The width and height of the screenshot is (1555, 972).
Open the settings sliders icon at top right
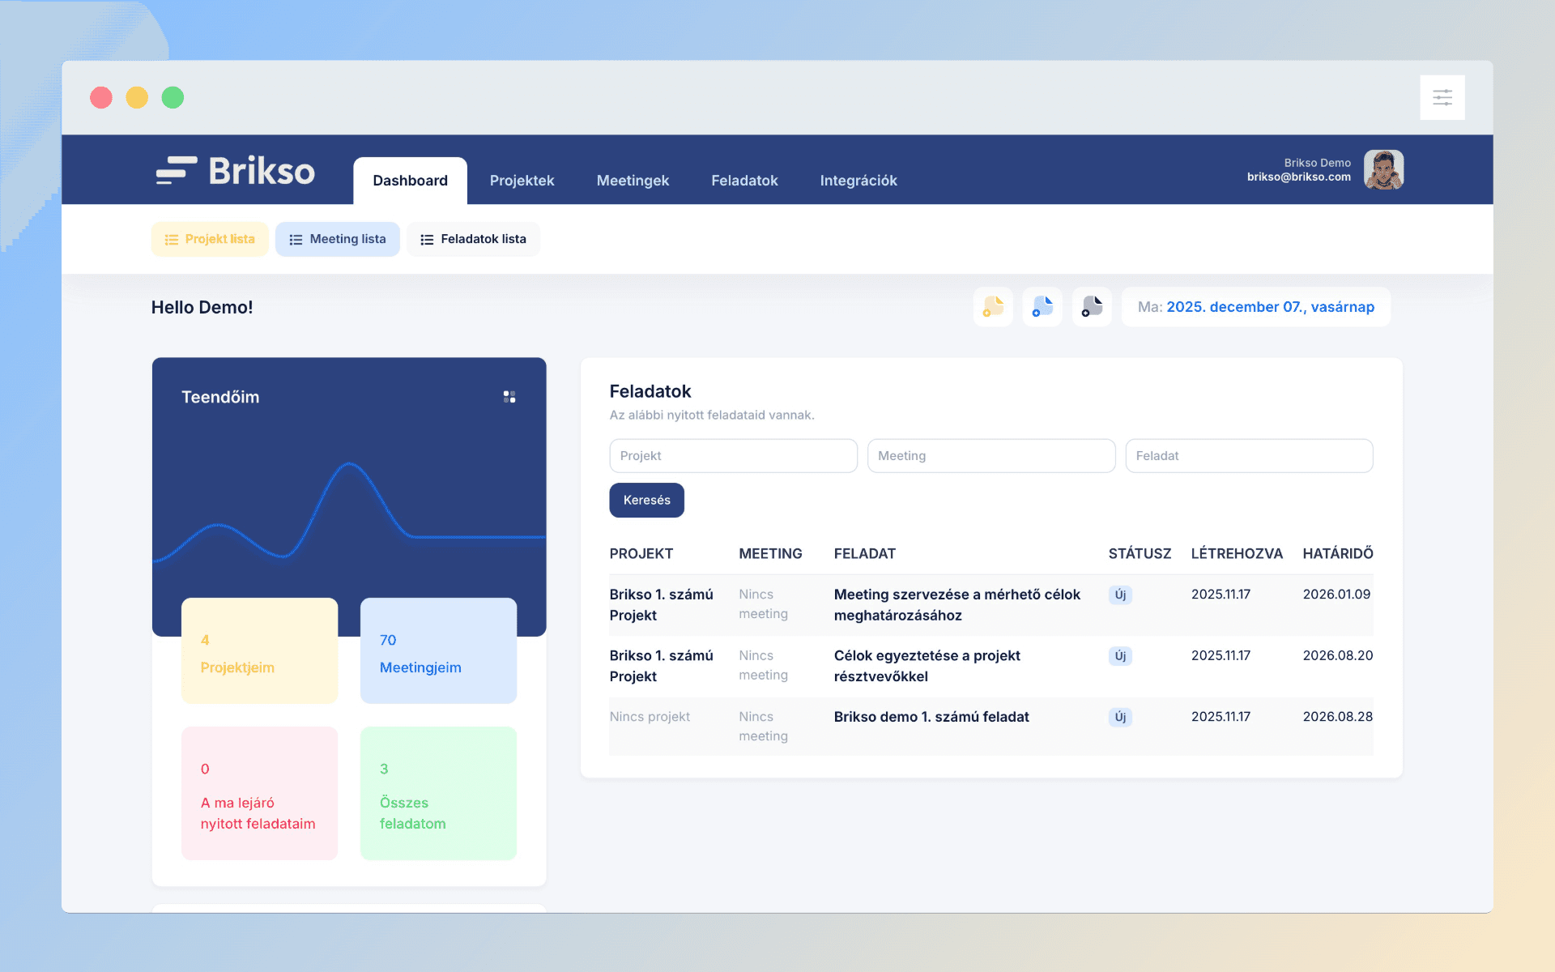(x=1442, y=98)
